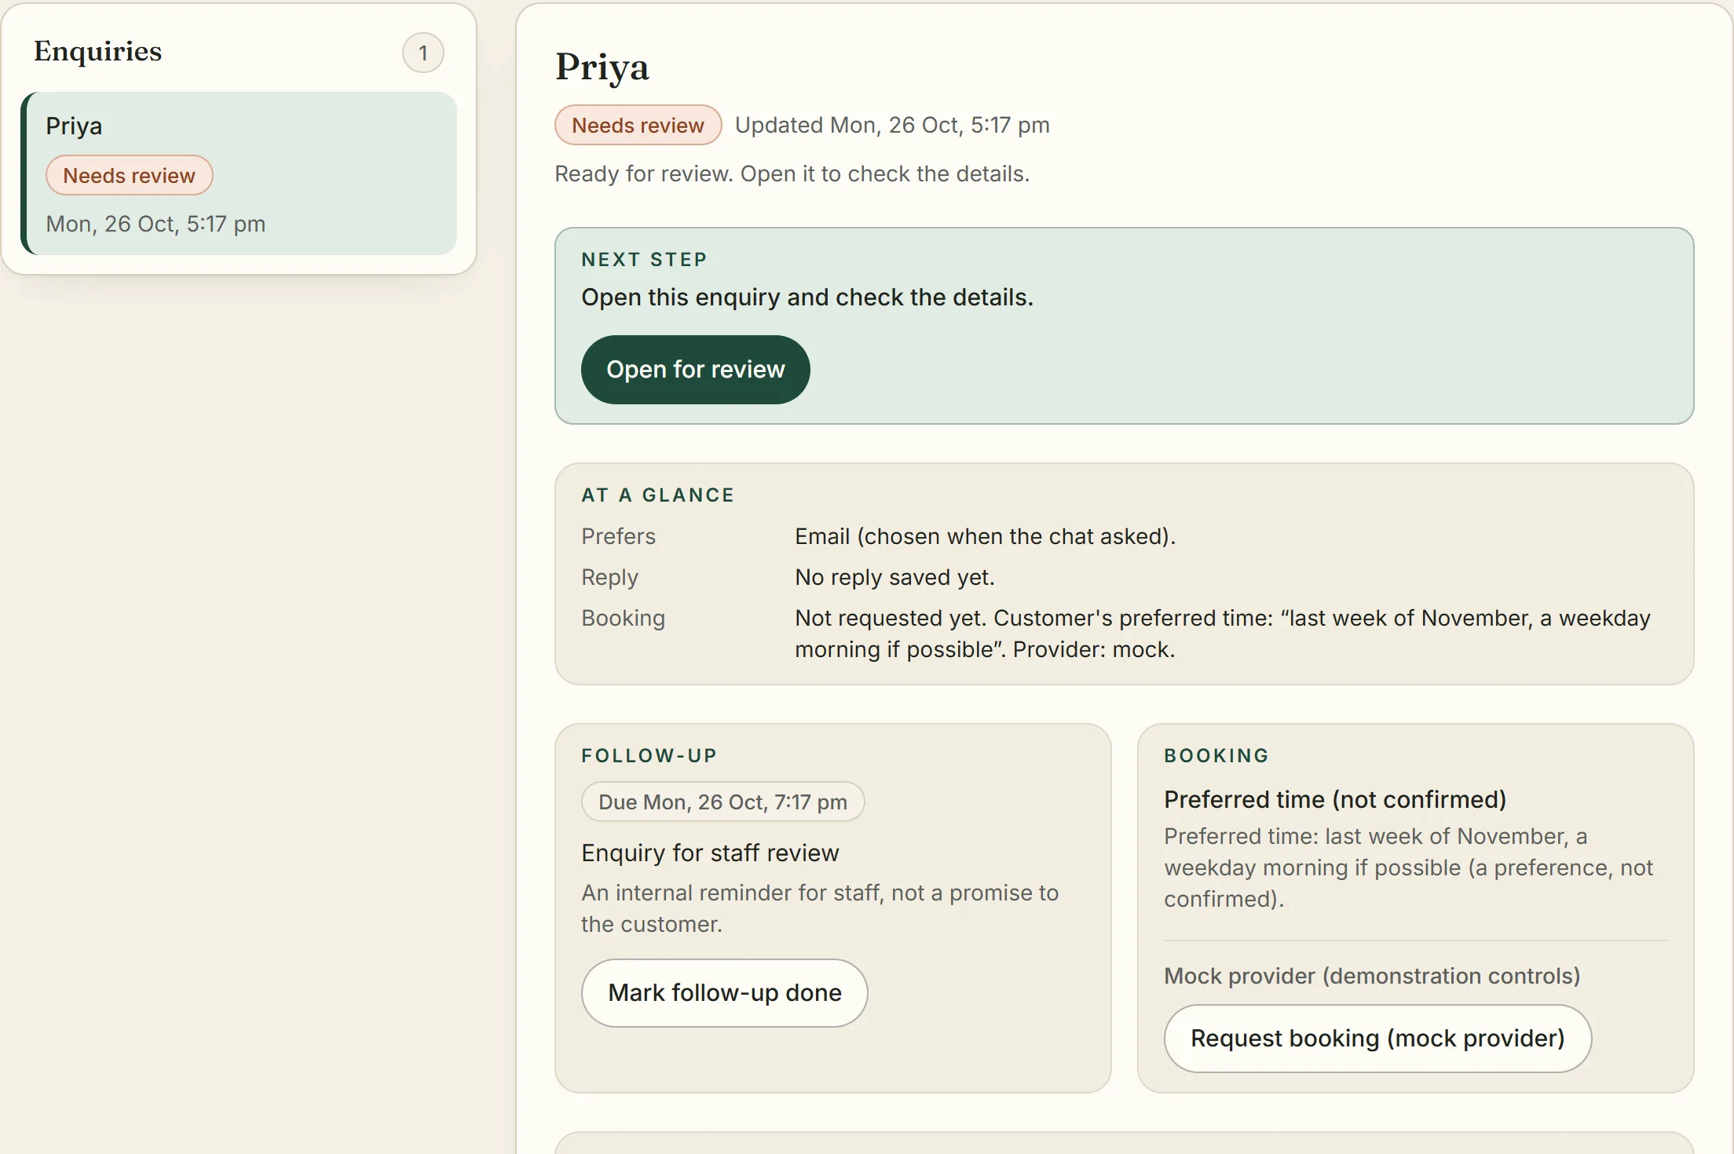
Task: Click the Needs review badge in sidebar card
Action: pyautogui.click(x=129, y=175)
